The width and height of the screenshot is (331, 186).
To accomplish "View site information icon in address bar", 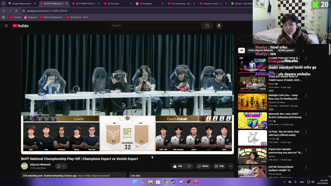I will tap(24, 11).
